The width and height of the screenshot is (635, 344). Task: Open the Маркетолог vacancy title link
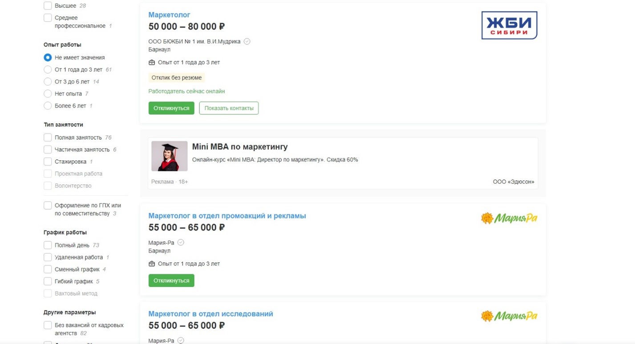coord(169,15)
